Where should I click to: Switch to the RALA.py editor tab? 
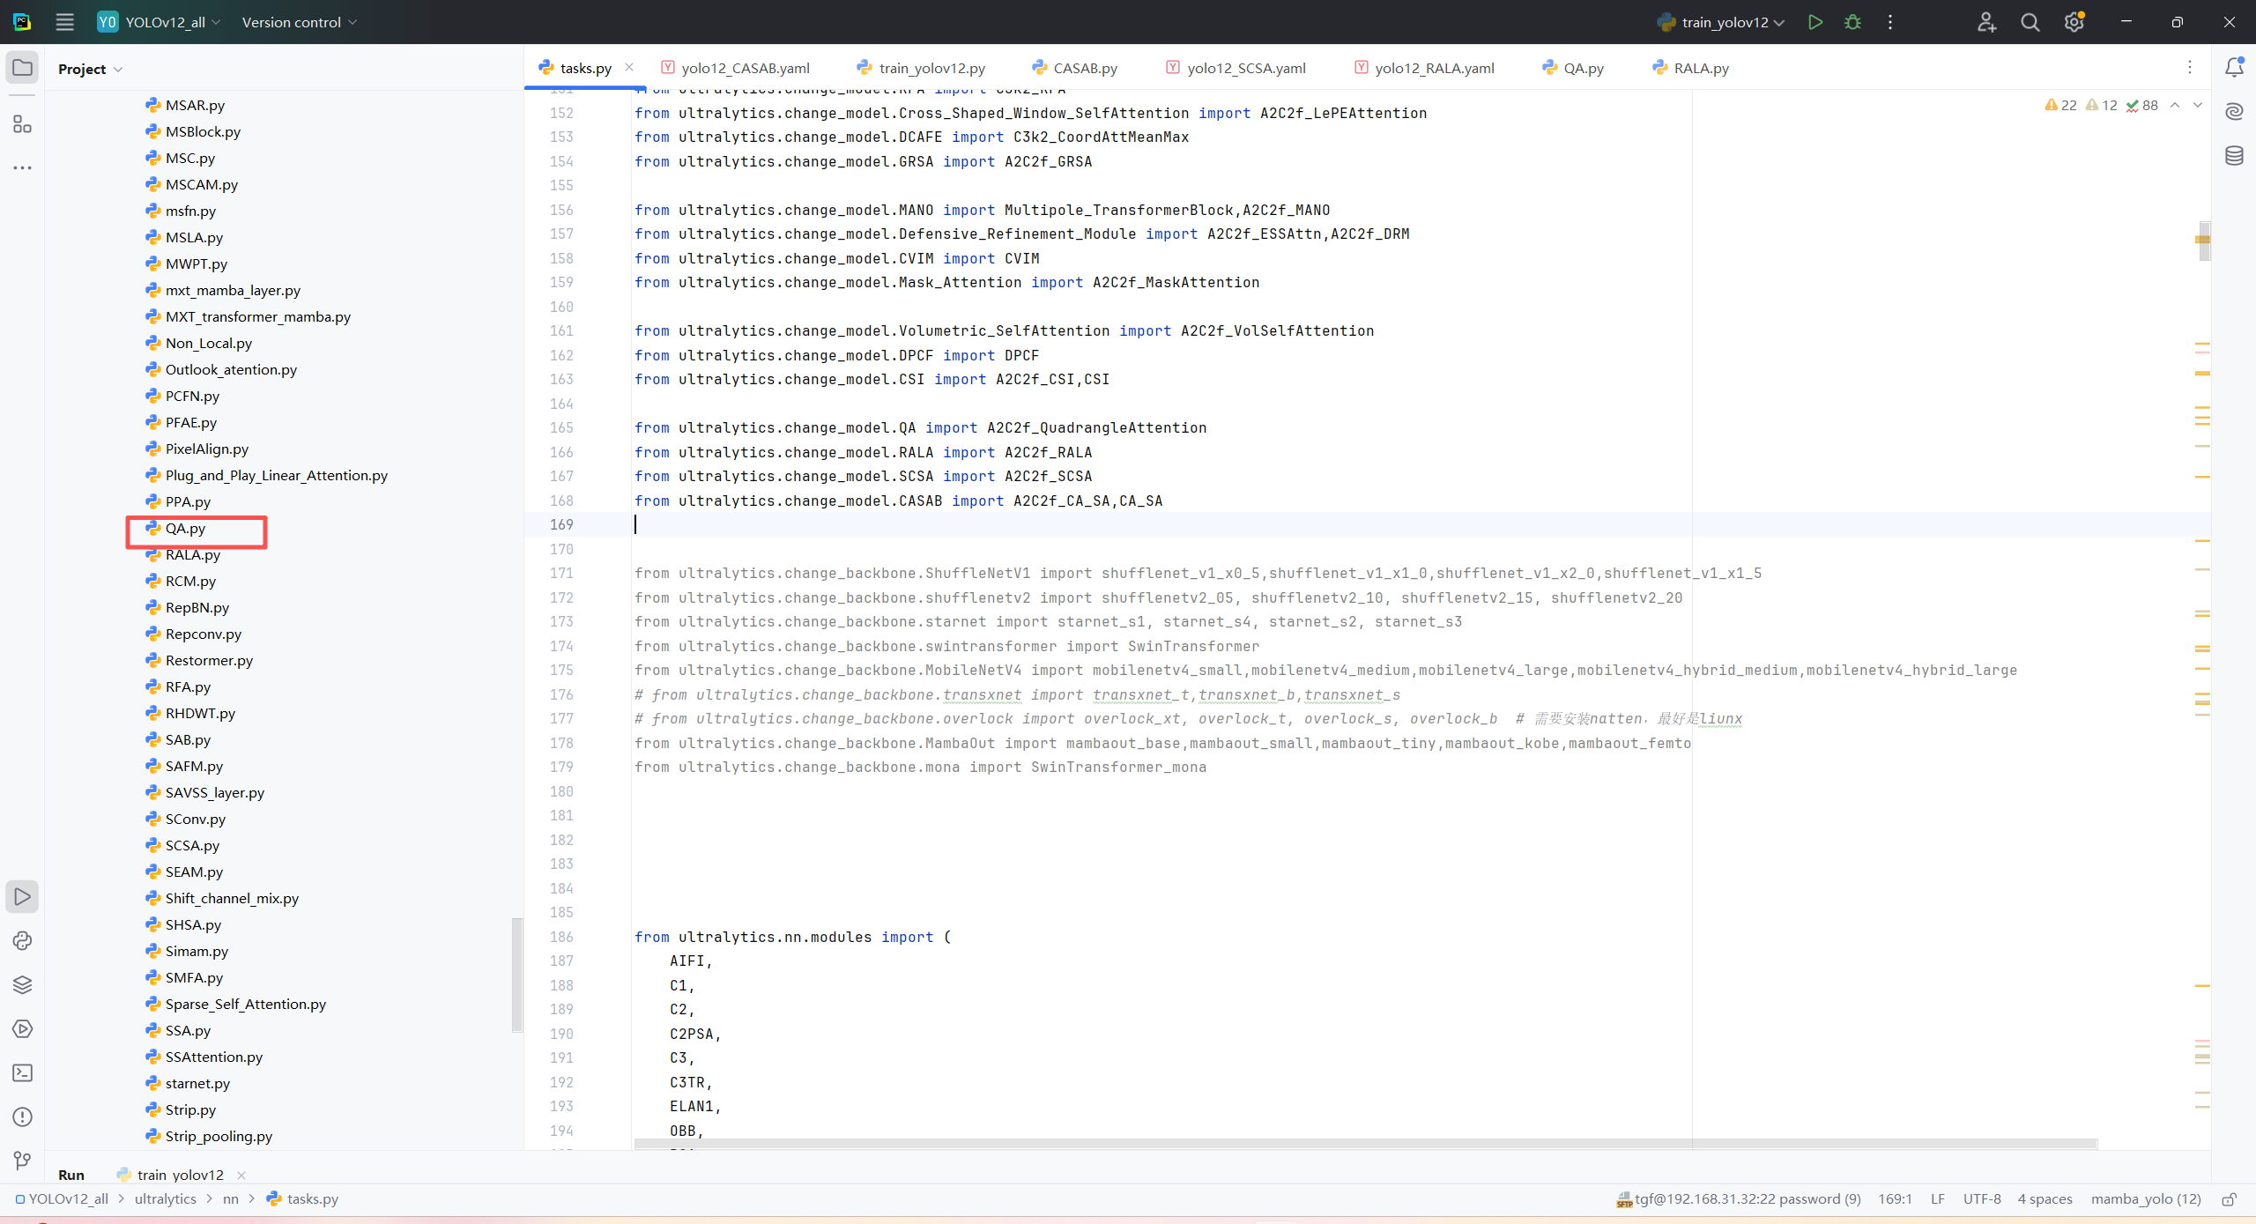tap(1700, 68)
